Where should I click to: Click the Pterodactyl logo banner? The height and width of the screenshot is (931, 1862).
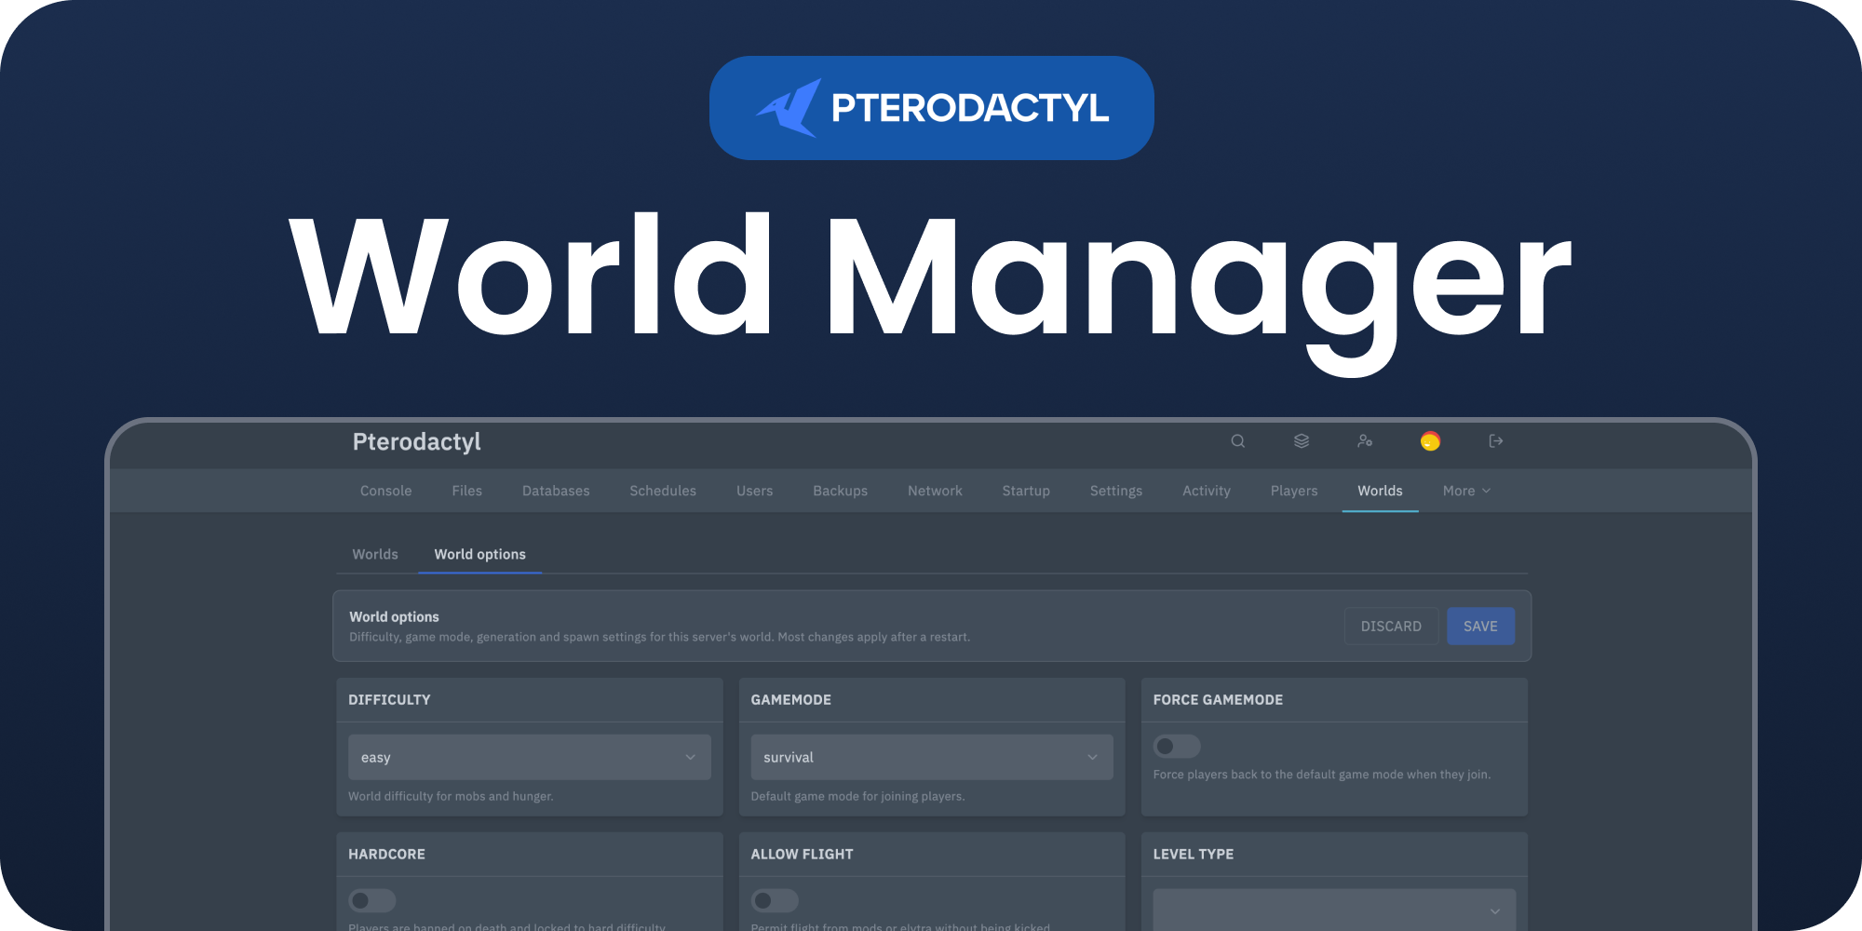[x=932, y=108]
